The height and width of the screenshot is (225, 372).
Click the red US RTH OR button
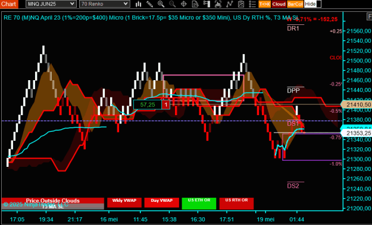236,204
